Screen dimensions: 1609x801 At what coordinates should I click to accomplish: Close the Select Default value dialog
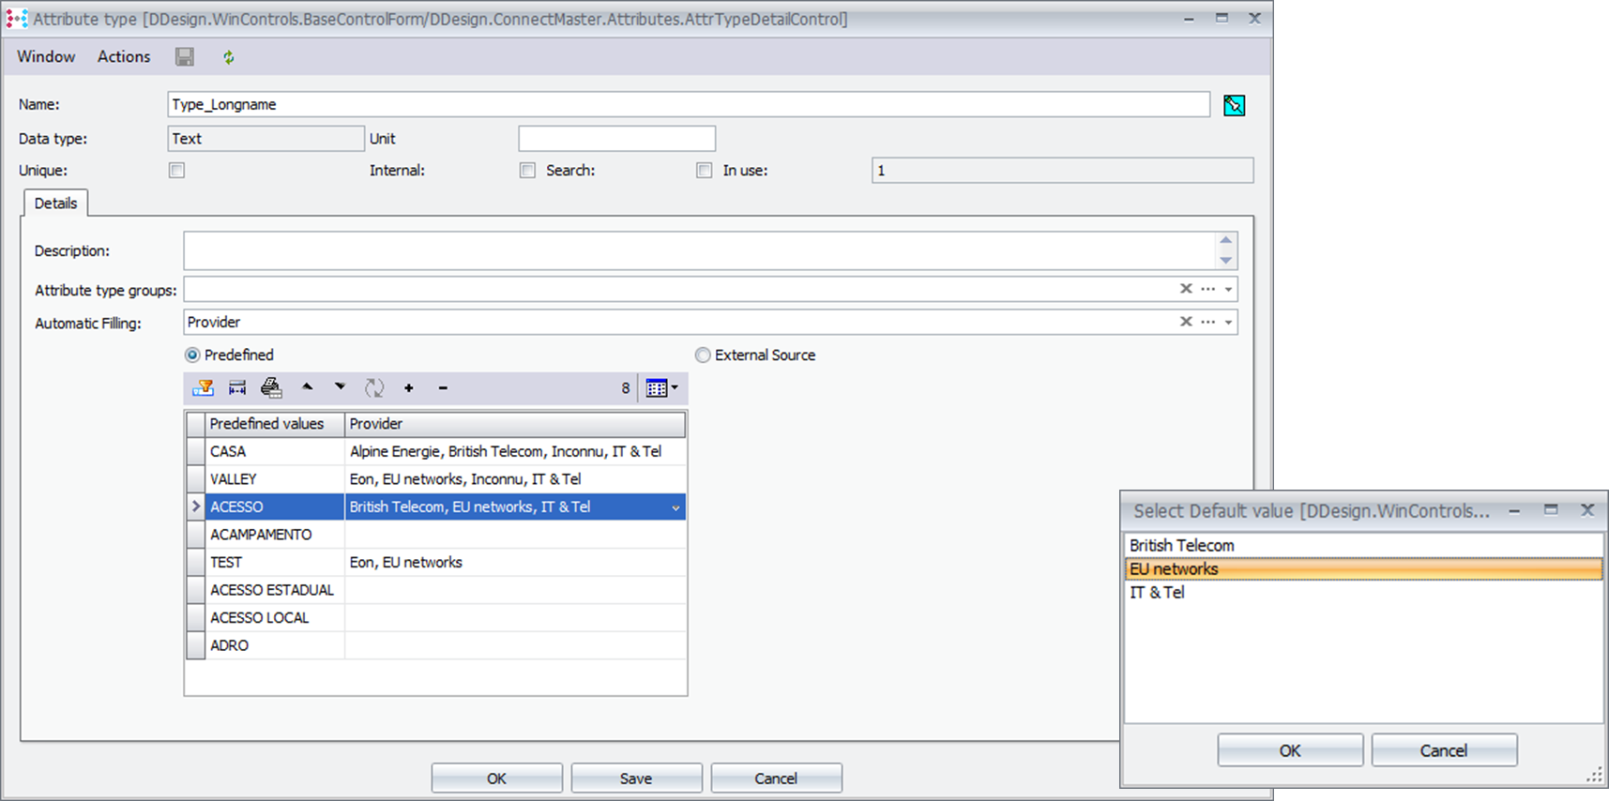click(1587, 510)
